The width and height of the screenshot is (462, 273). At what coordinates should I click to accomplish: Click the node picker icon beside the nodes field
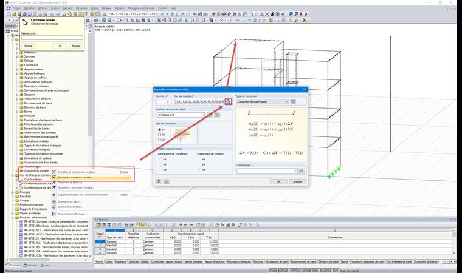click(x=229, y=101)
